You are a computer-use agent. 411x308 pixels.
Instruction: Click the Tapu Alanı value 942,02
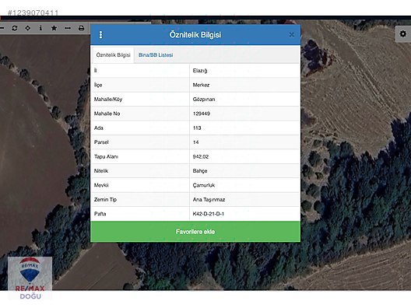pos(201,156)
